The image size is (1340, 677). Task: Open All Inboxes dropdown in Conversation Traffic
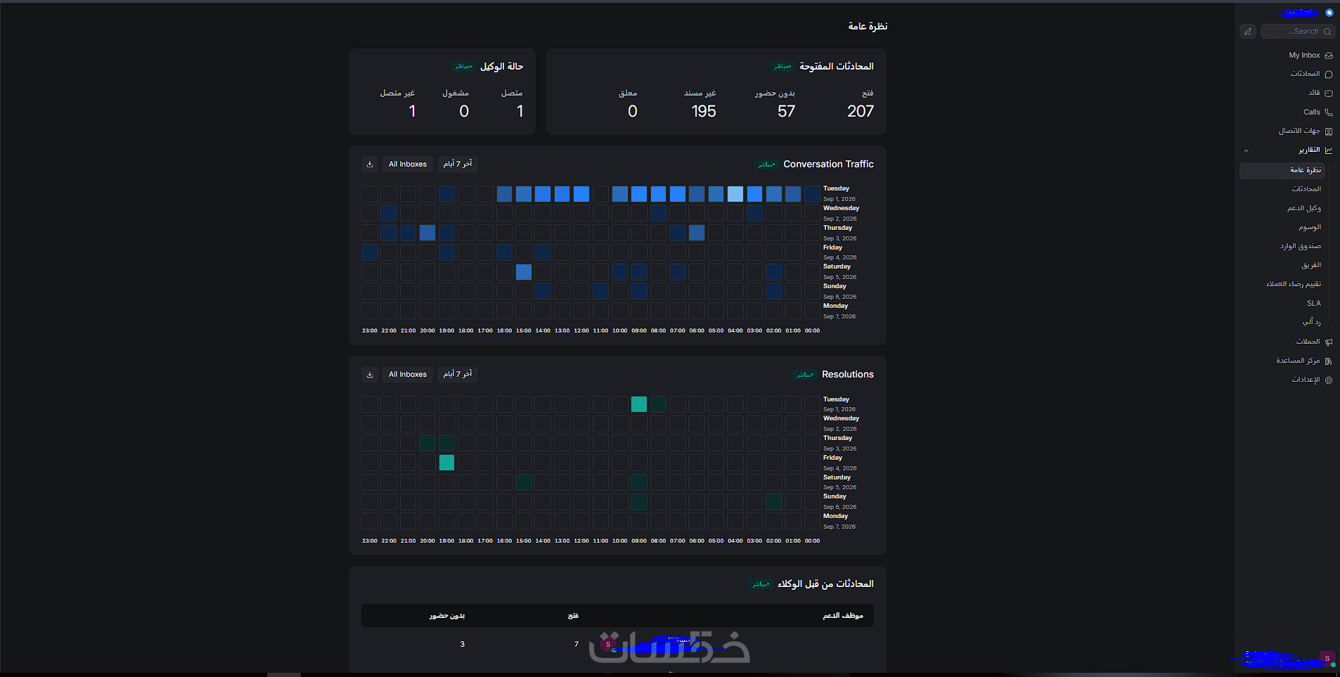coord(408,165)
